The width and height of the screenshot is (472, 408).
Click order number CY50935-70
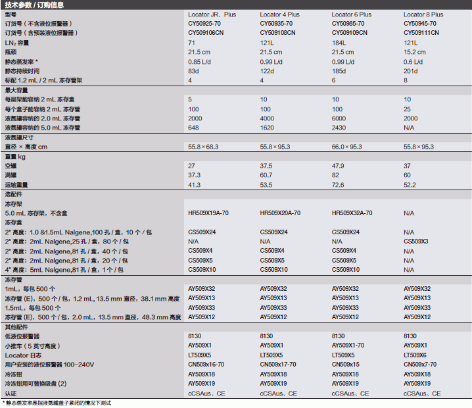pyautogui.click(x=276, y=24)
